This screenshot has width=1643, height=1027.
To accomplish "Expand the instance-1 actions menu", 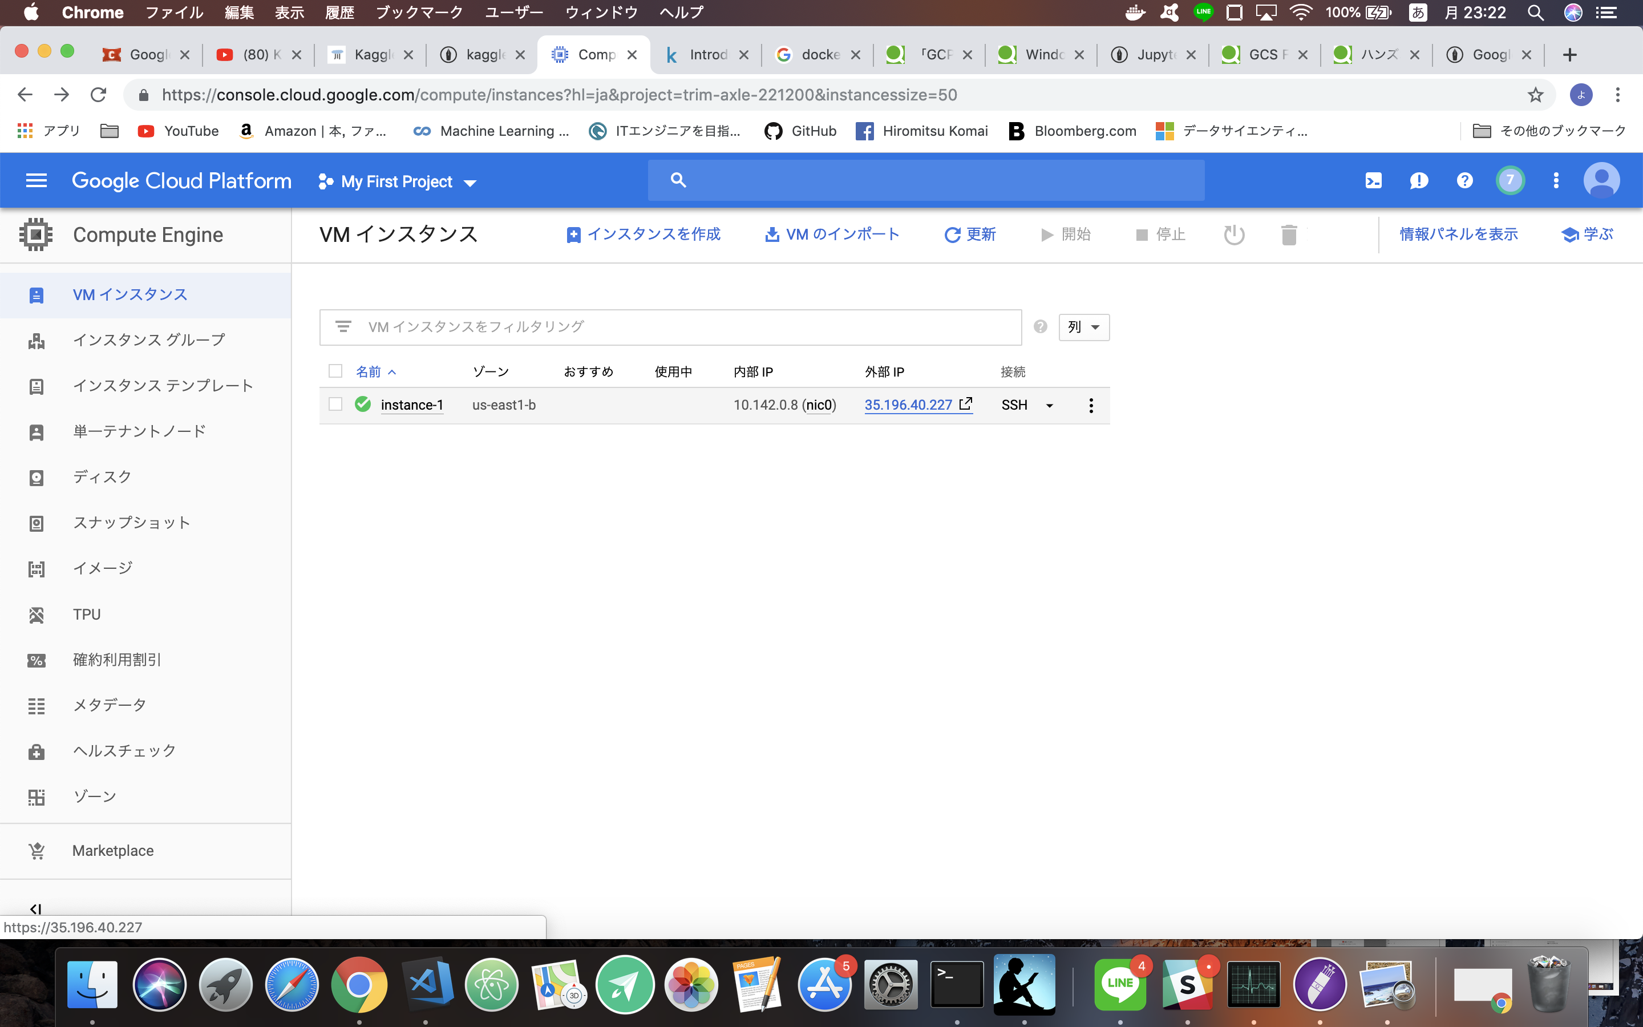I will tap(1091, 405).
